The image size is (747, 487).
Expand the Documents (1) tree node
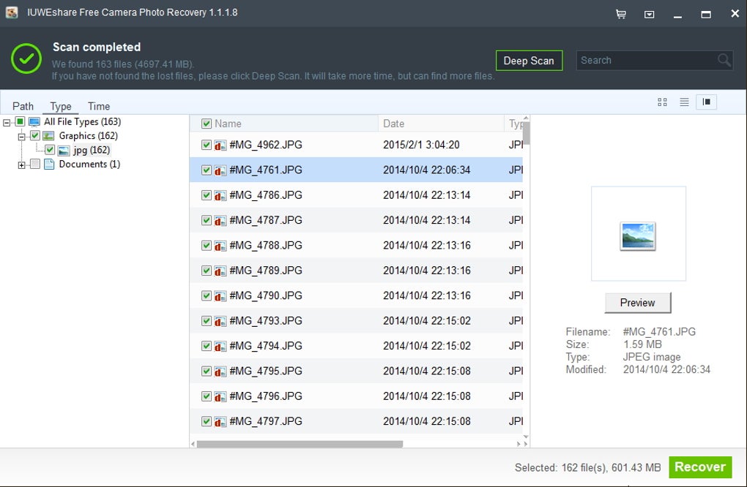pyautogui.click(x=21, y=165)
